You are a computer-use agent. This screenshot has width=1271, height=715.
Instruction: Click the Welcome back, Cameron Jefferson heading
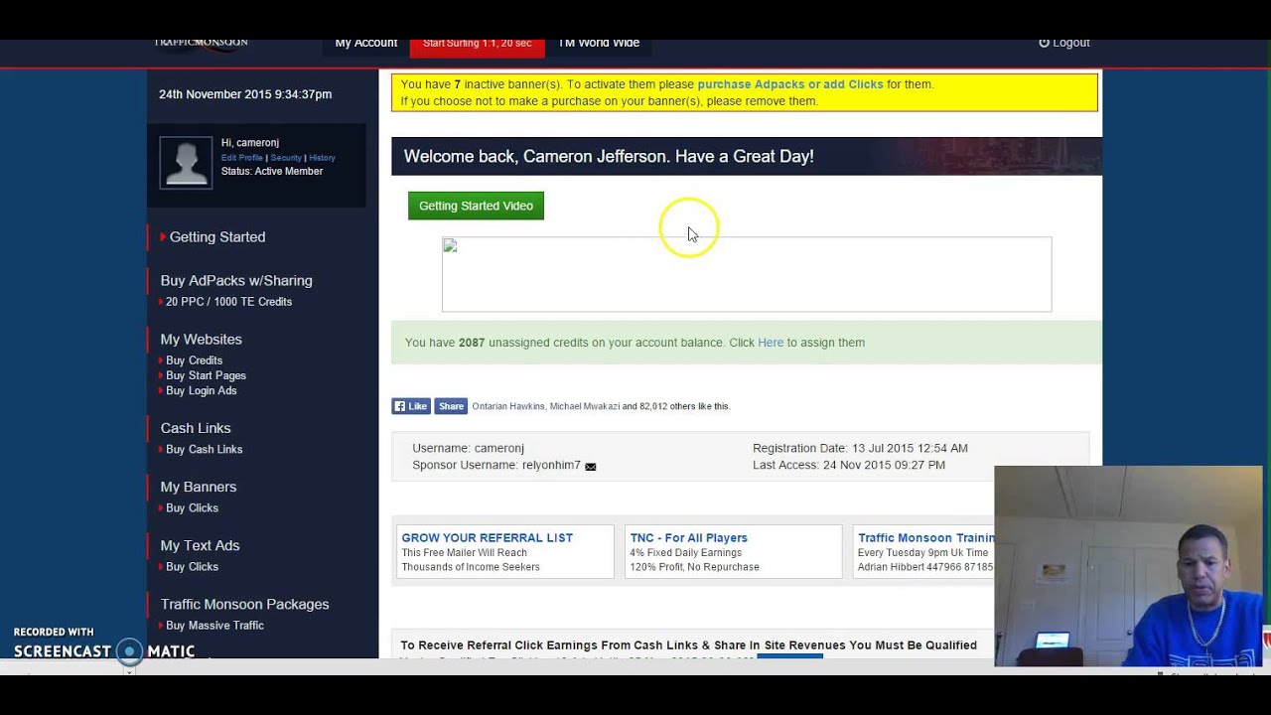[609, 156]
